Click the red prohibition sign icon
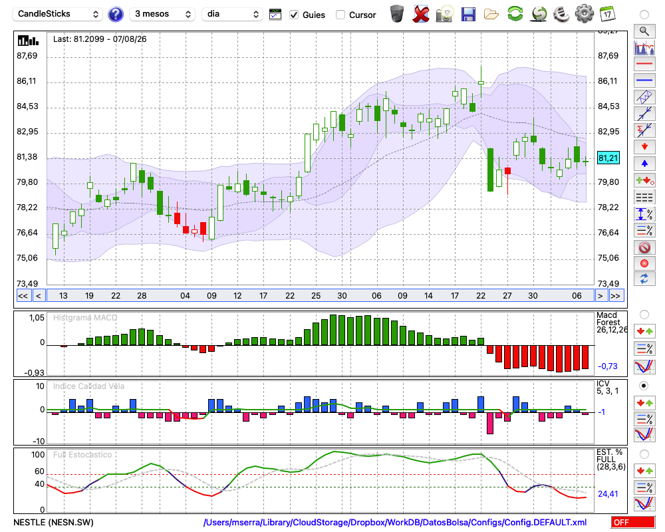This screenshot has height=532, width=665. point(644,247)
